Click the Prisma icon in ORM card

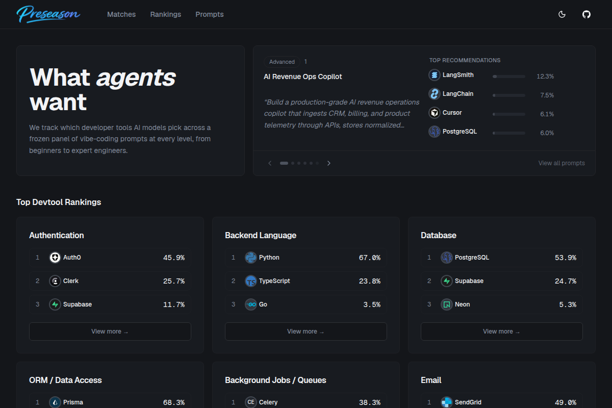click(x=55, y=402)
